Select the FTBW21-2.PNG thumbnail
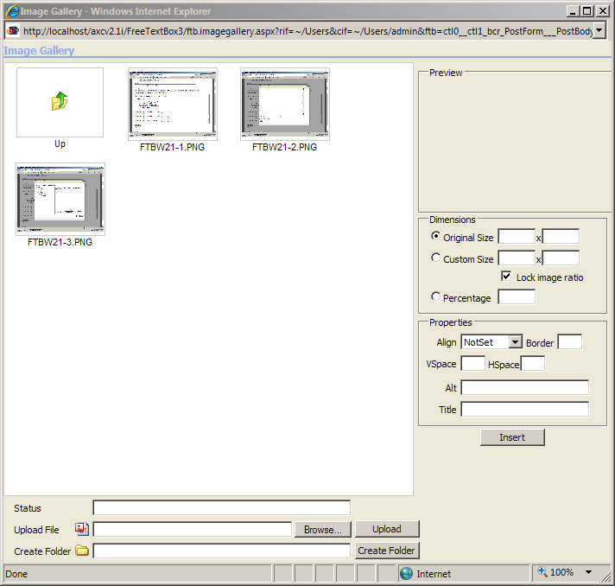The height and width of the screenshot is (586, 615). pos(284,104)
